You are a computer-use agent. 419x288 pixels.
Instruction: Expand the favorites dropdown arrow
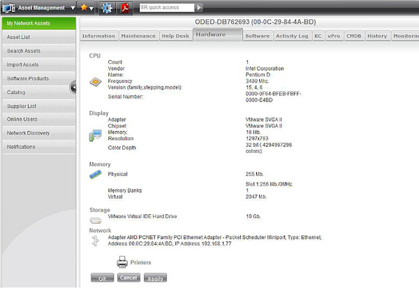pos(91,8)
